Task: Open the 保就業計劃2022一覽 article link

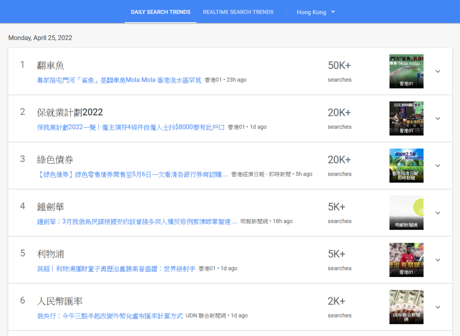Action: 130,127
